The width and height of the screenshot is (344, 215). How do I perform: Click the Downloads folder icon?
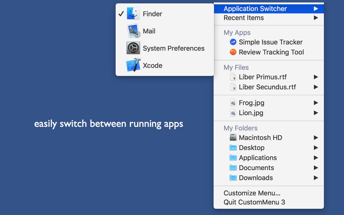click(x=233, y=178)
